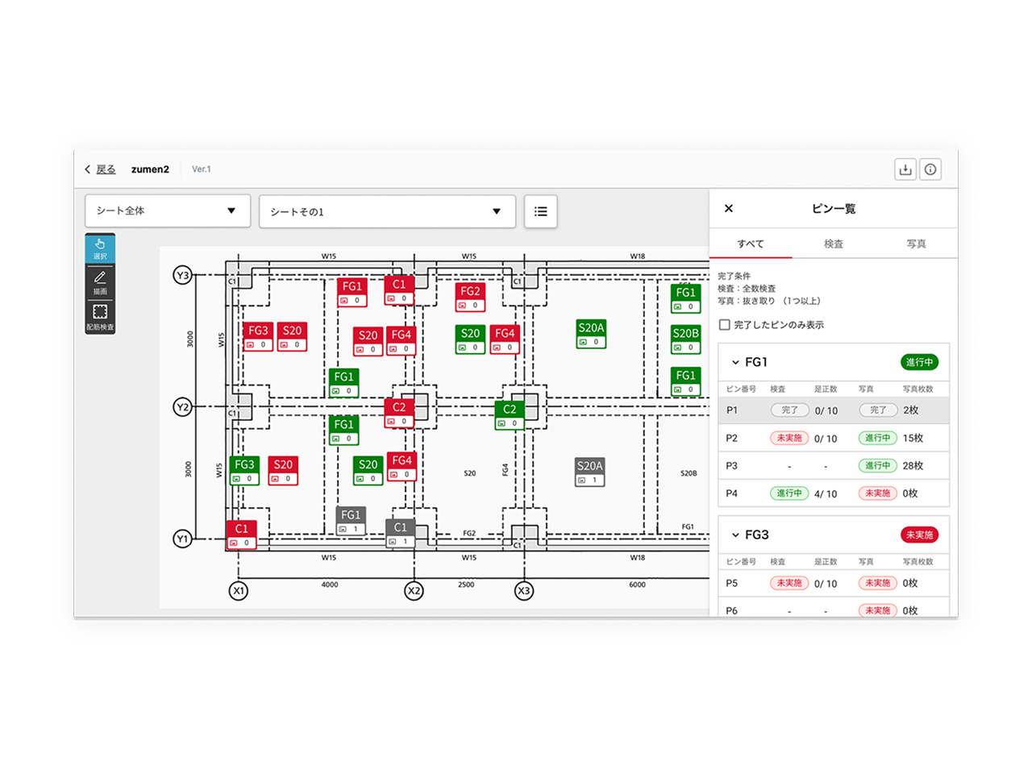Activate the 描画 (draw) pencil tool
The height and width of the screenshot is (774, 1032).
[x=100, y=282]
